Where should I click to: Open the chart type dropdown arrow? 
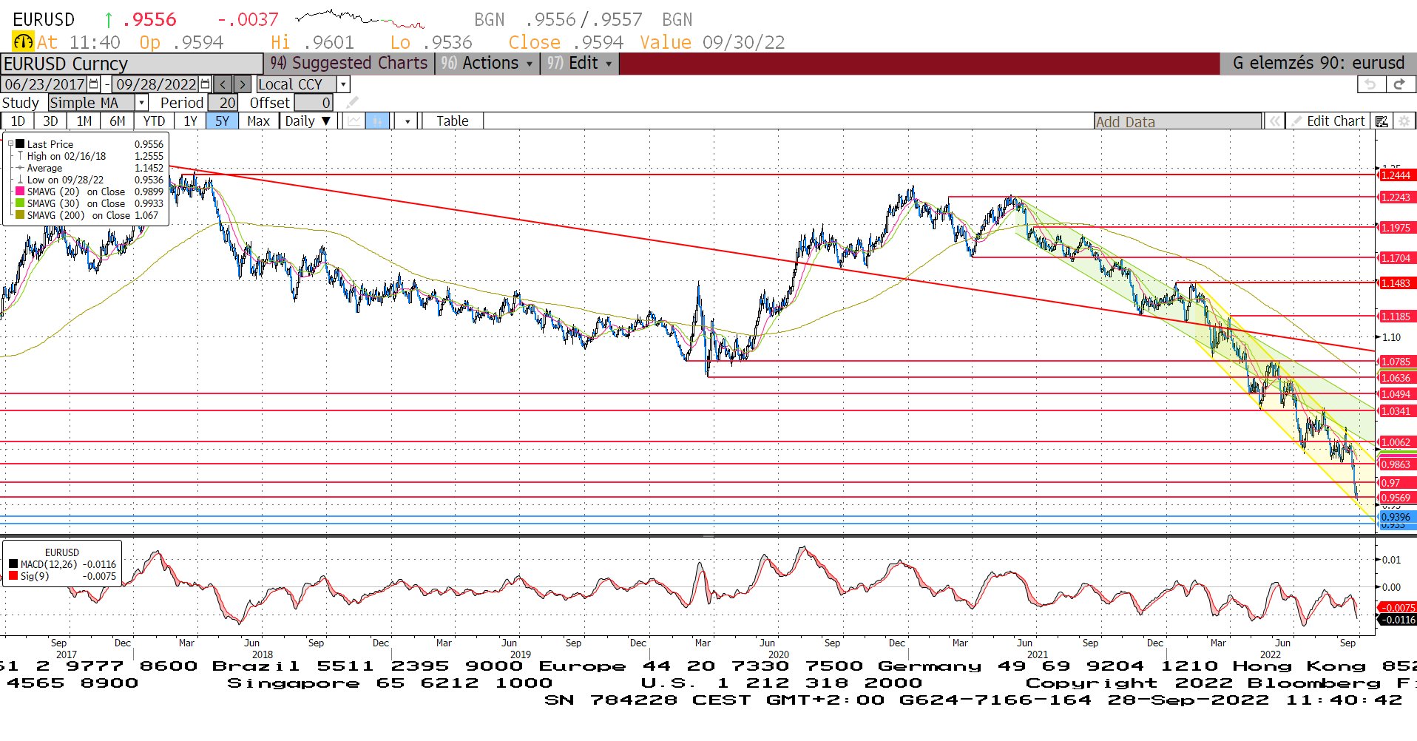click(x=407, y=121)
